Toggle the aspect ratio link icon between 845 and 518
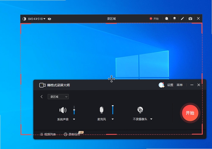Image resolution: width=212 pixels, height=149 pixels. click(36, 19)
